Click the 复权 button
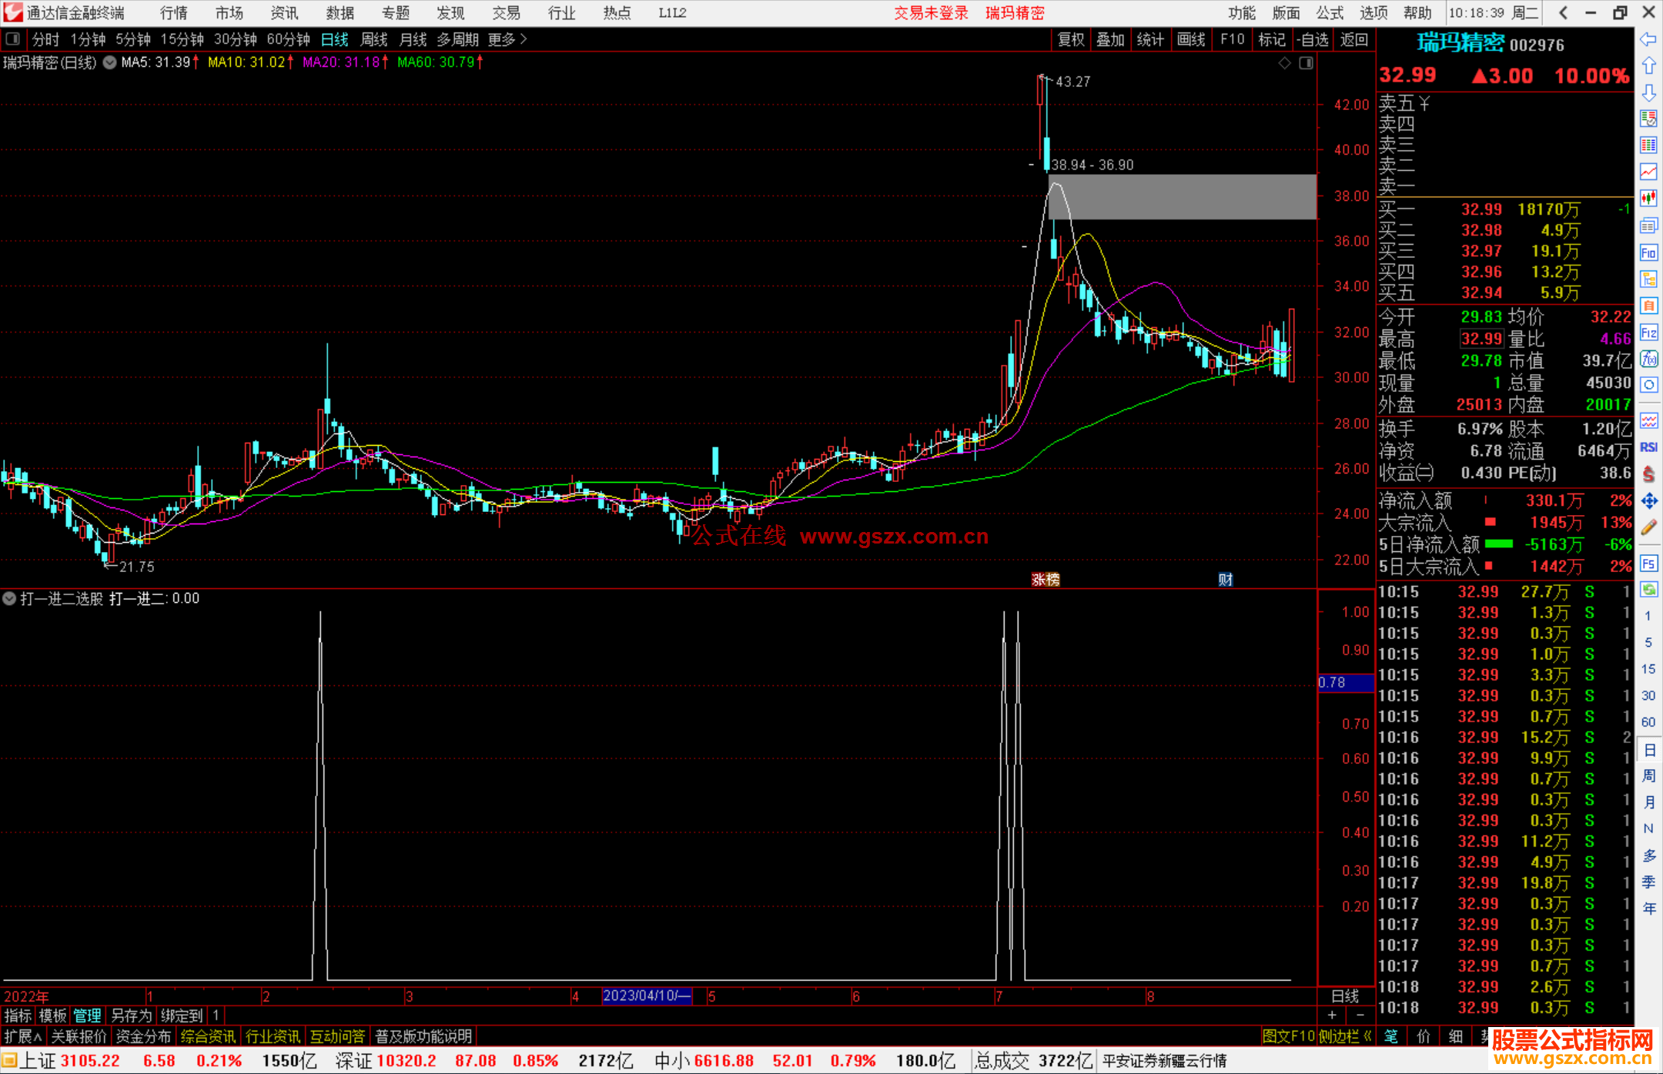The image size is (1663, 1074). pos(1070,38)
